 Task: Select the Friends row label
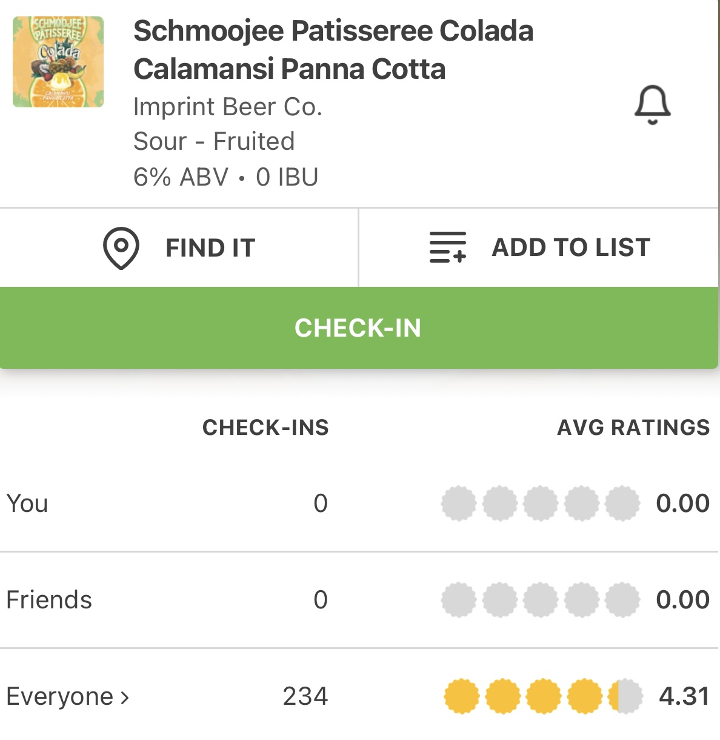click(x=49, y=600)
